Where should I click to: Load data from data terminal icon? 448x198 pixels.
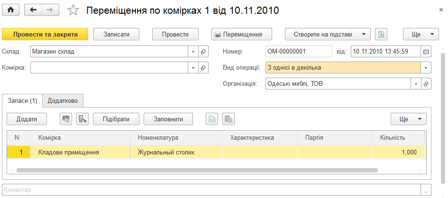[x=82, y=119]
